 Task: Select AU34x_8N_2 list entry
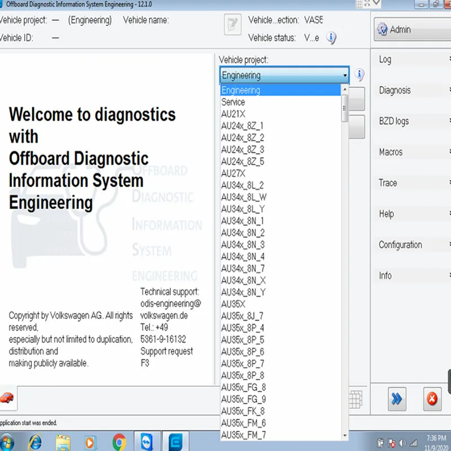tap(281, 233)
